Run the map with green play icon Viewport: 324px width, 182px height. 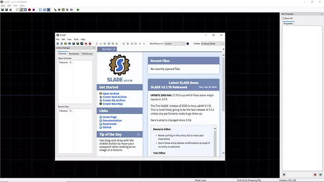78,10
